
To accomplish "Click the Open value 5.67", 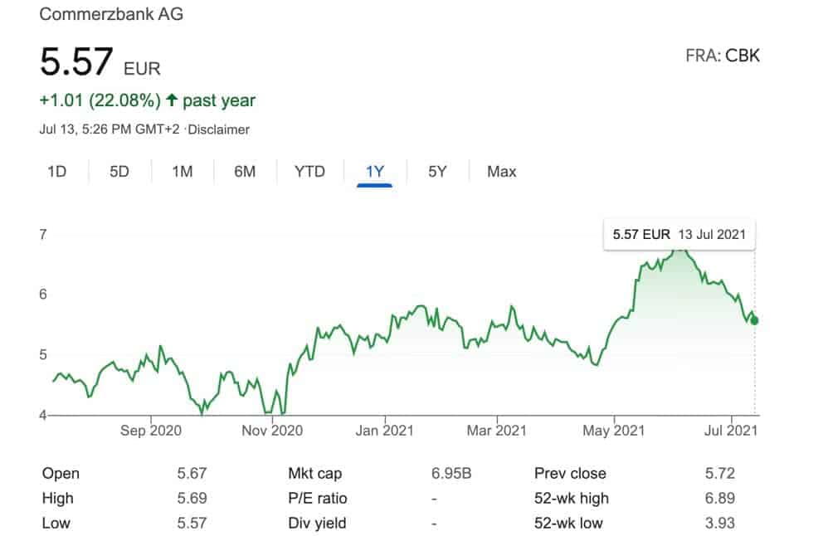I will coord(192,474).
